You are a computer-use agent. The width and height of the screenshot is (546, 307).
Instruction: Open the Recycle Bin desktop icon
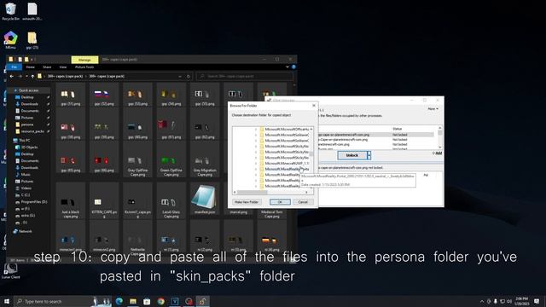[x=10, y=11]
